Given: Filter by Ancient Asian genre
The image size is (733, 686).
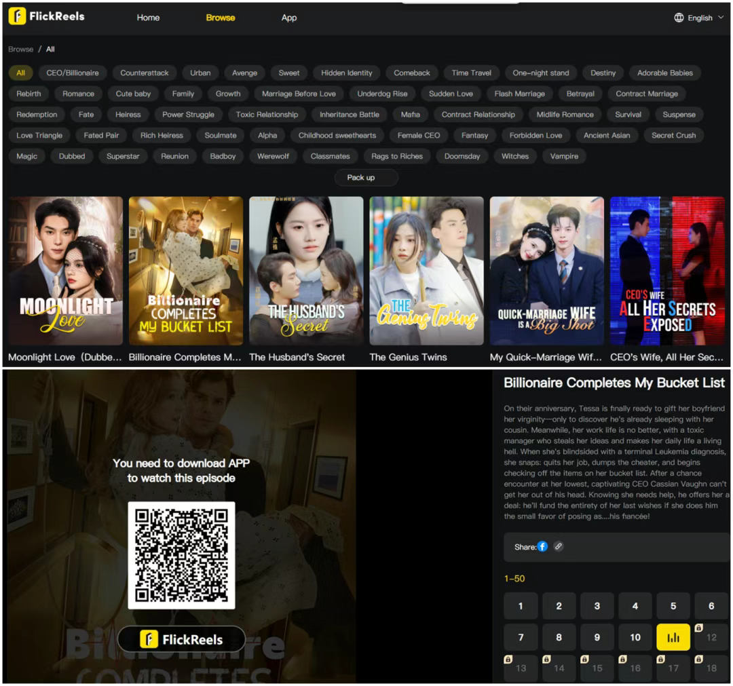Looking at the screenshot, I should click(606, 136).
